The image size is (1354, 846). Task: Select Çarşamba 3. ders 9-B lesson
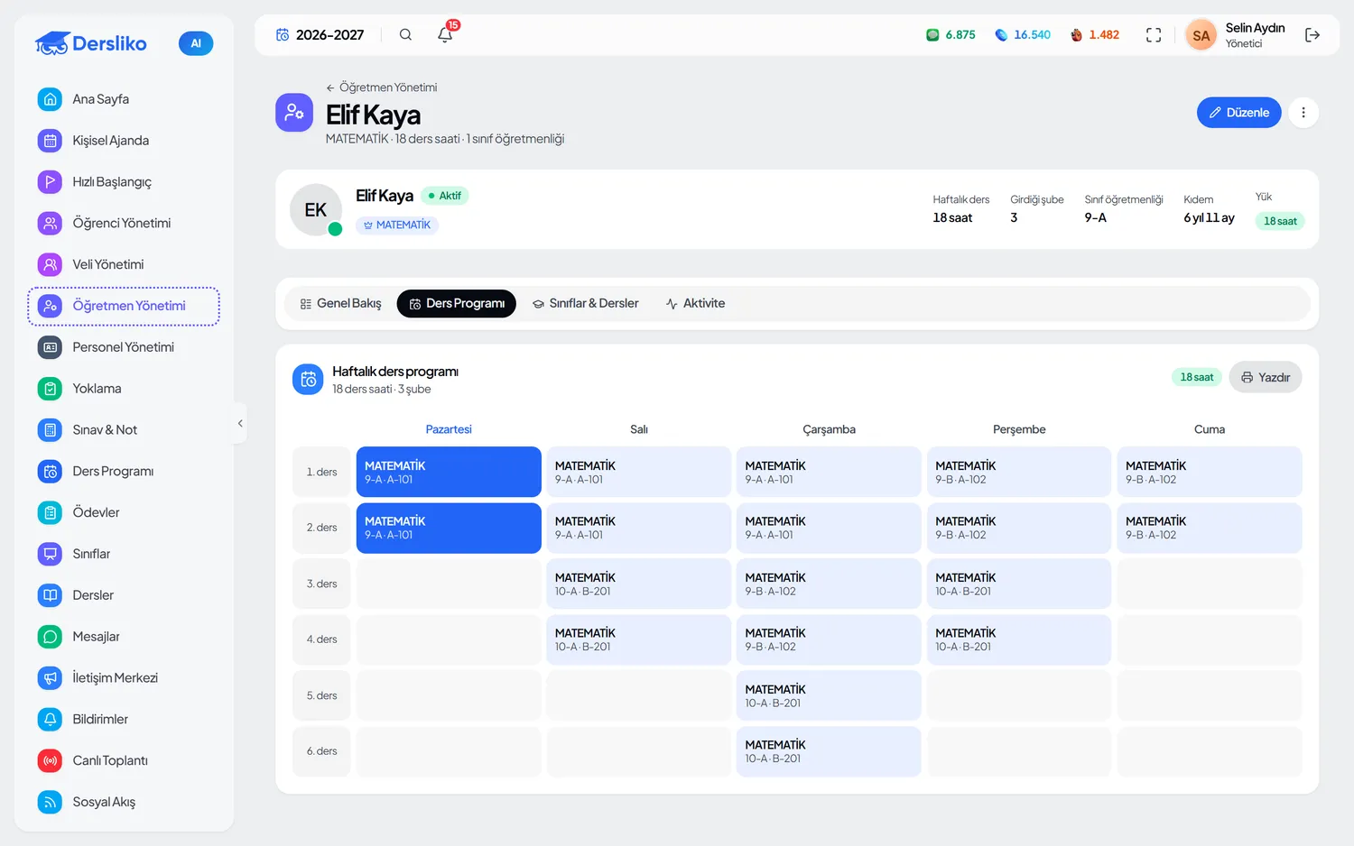click(829, 584)
